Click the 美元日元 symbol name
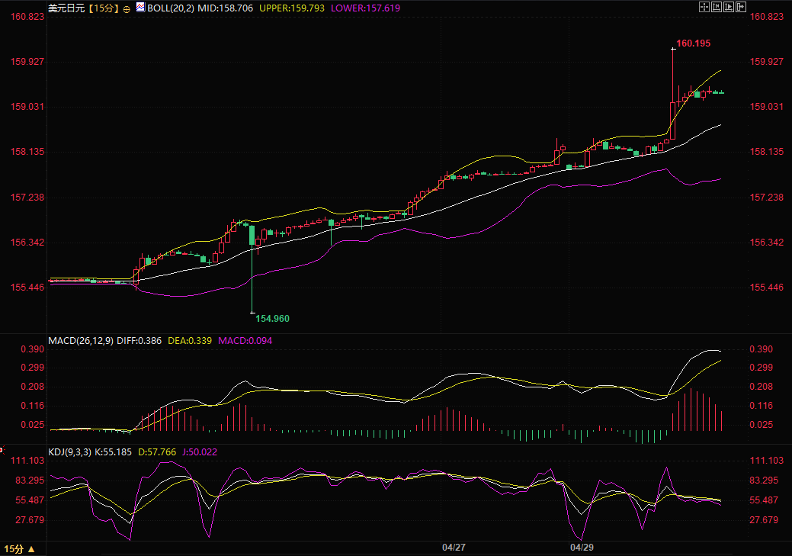 pos(66,8)
